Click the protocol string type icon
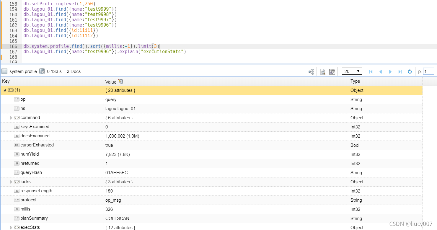This screenshot has width=437, height=230. (17, 200)
